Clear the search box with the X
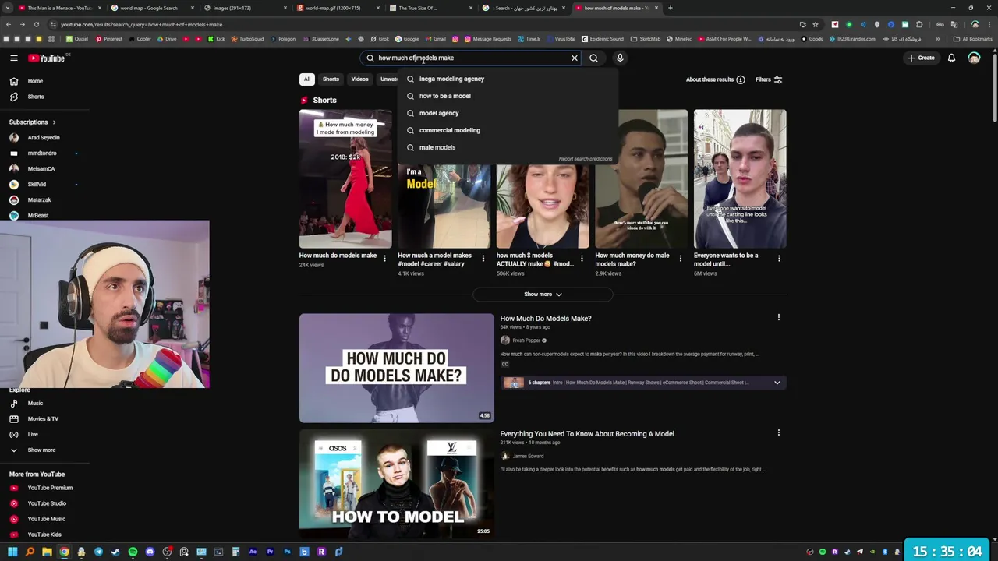Image resolution: width=998 pixels, height=561 pixels. tap(575, 58)
